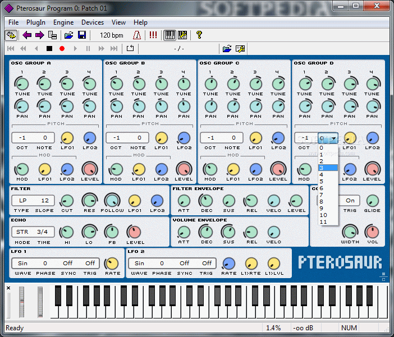Click the play transport button

pyautogui.click(x=75, y=48)
